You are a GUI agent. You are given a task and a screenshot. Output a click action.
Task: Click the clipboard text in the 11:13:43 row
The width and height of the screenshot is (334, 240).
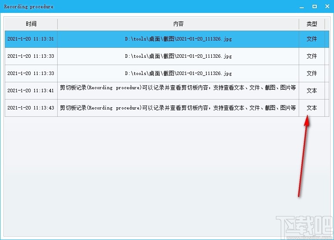(178, 108)
